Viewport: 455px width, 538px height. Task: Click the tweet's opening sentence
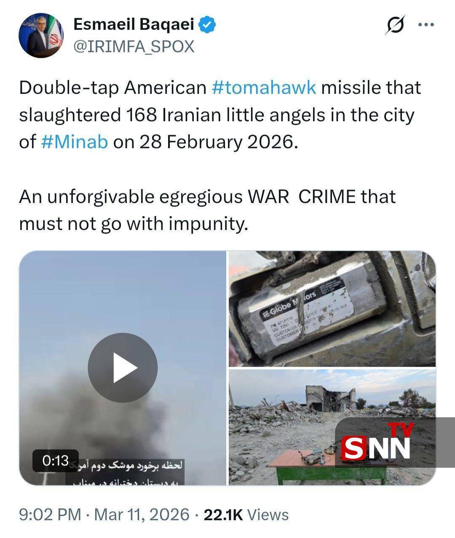tap(220, 115)
